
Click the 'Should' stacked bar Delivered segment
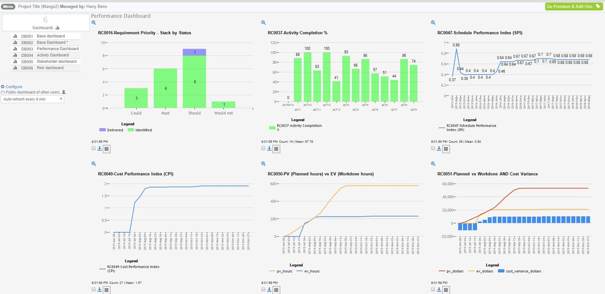194,52
